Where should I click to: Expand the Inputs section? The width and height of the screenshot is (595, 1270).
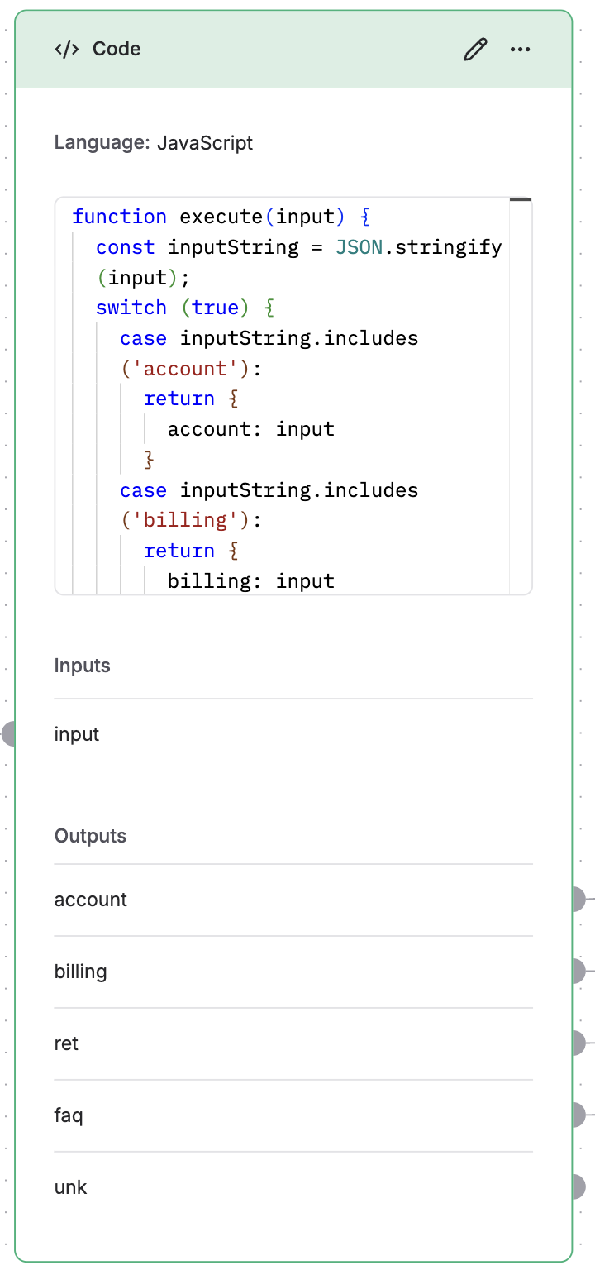tap(82, 666)
